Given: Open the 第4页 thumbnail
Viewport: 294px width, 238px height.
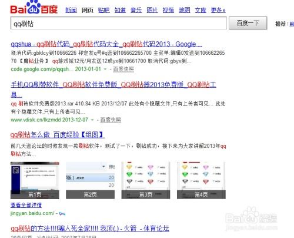Looking at the screenshot, I should tap(201, 180).
